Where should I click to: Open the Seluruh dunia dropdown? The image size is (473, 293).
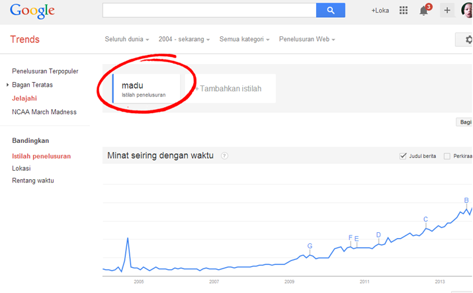click(127, 39)
